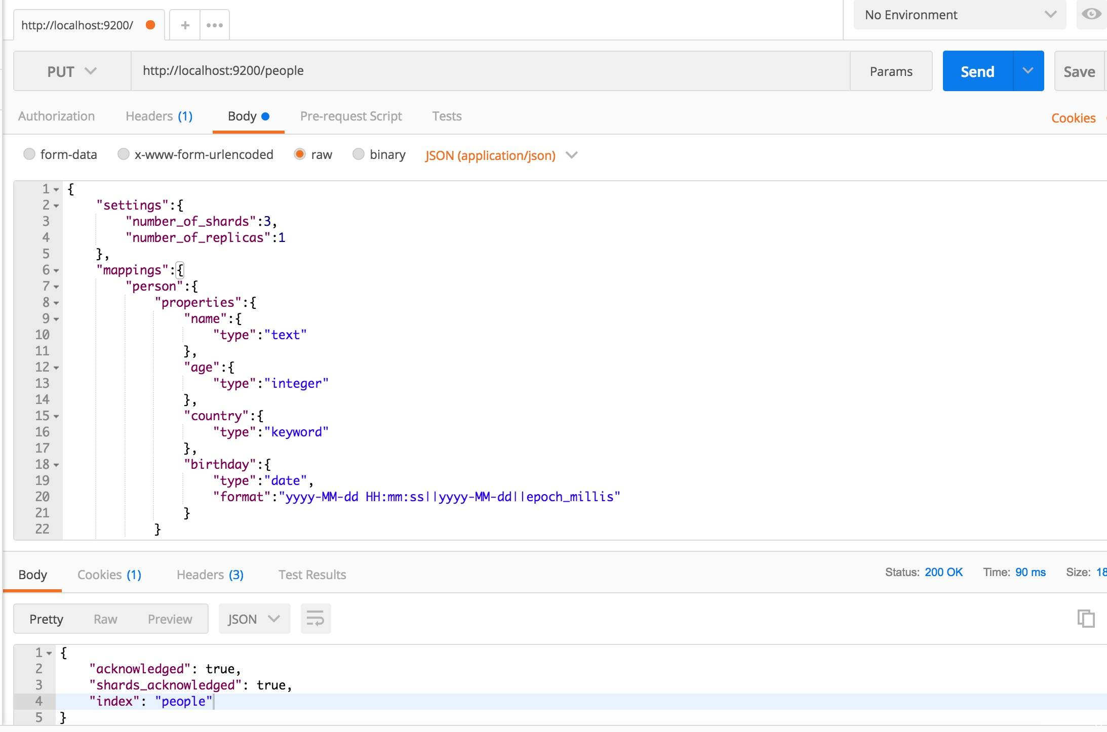Open the PUT method dropdown
The height and width of the screenshot is (732, 1107).
click(x=72, y=71)
